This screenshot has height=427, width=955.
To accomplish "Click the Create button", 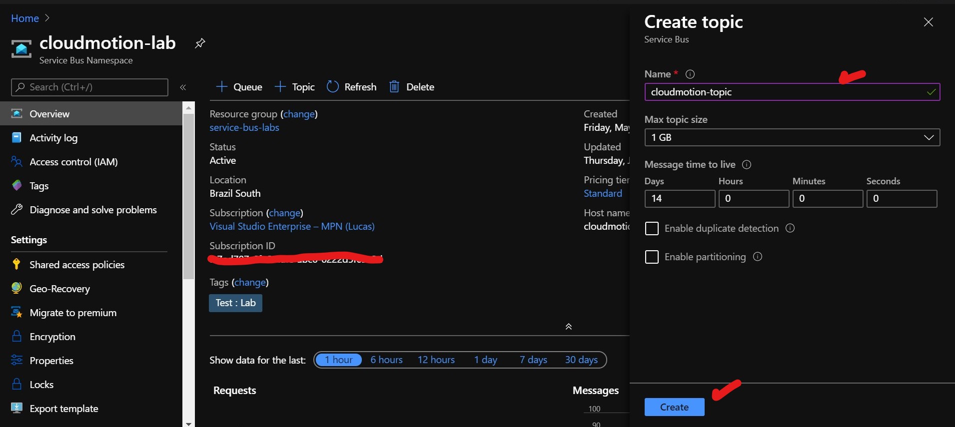I will coord(674,407).
